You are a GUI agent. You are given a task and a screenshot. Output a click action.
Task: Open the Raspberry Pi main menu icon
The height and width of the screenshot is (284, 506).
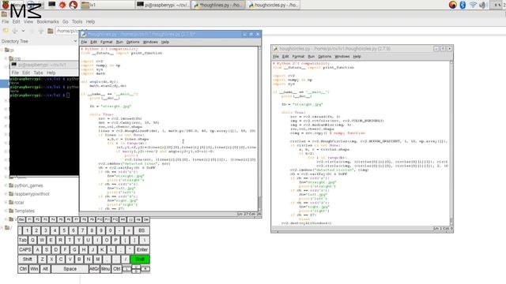(x=6, y=5)
